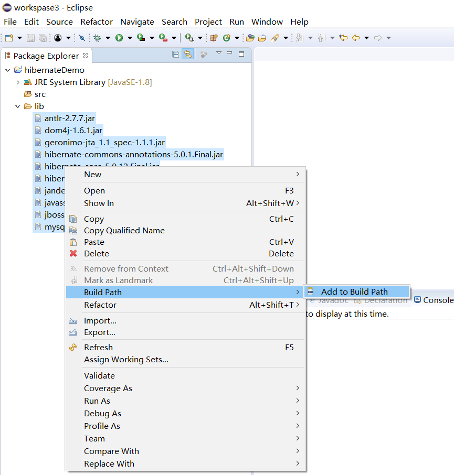The height and width of the screenshot is (475, 454).
Task: Click the Last Edit Location icon
Action: click(x=343, y=38)
